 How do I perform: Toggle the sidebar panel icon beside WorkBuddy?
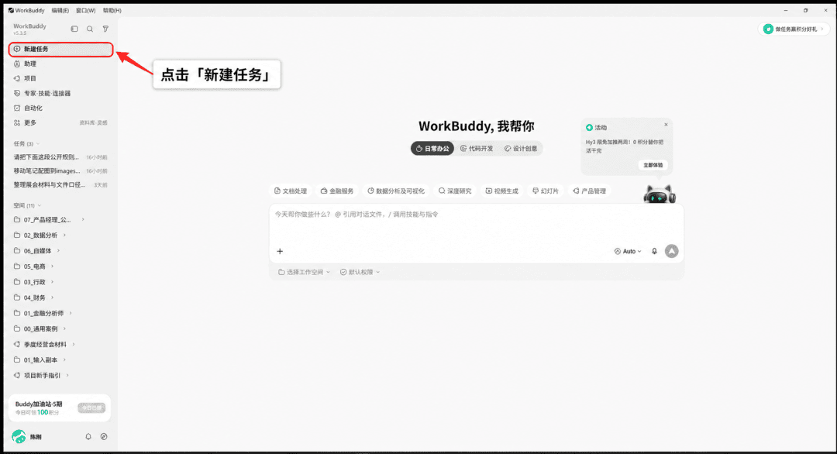[x=74, y=29]
